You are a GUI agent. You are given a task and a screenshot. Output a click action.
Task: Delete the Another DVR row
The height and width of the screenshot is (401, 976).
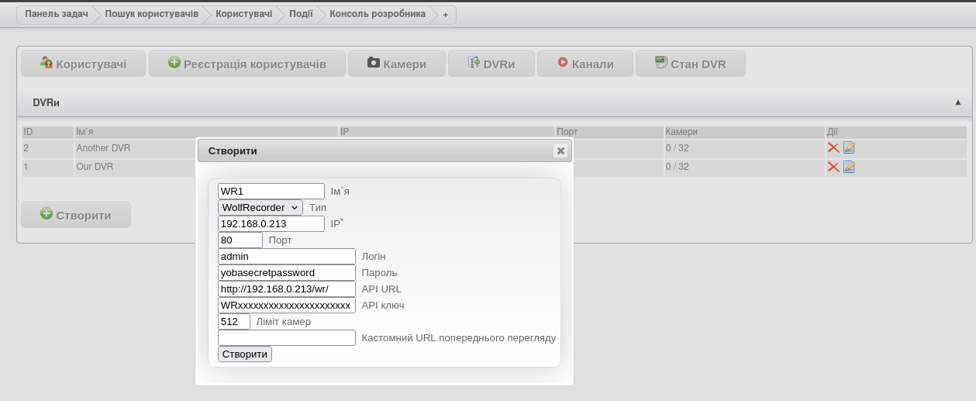tap(833, 147)
